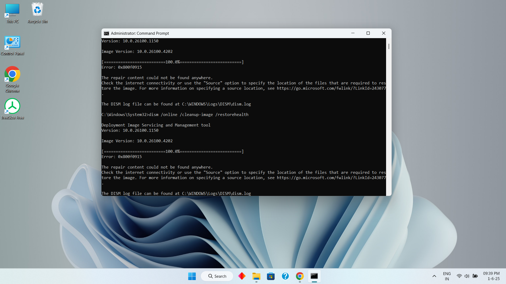Open Wi-Fi network tray icon
The height and width of the screenshot is (284, 506).
[459, 276]
